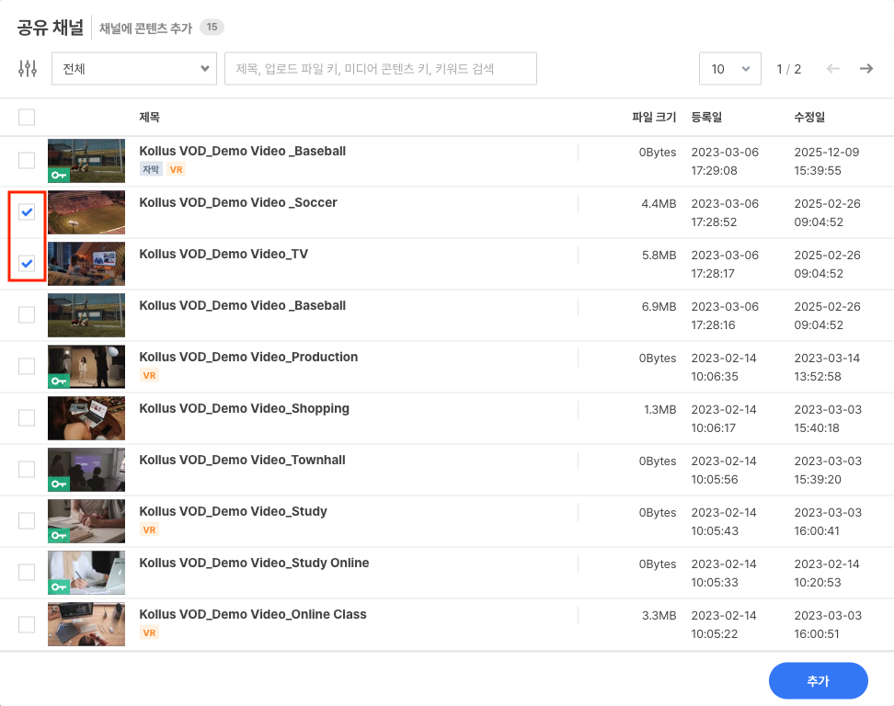
Task: Click the previous page arrow
Action: pos(833,69)
